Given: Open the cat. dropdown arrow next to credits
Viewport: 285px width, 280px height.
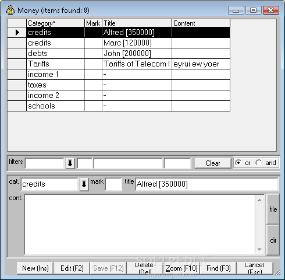Looking at the screenshot, I should pyautogui.click(x=84, y=184).
